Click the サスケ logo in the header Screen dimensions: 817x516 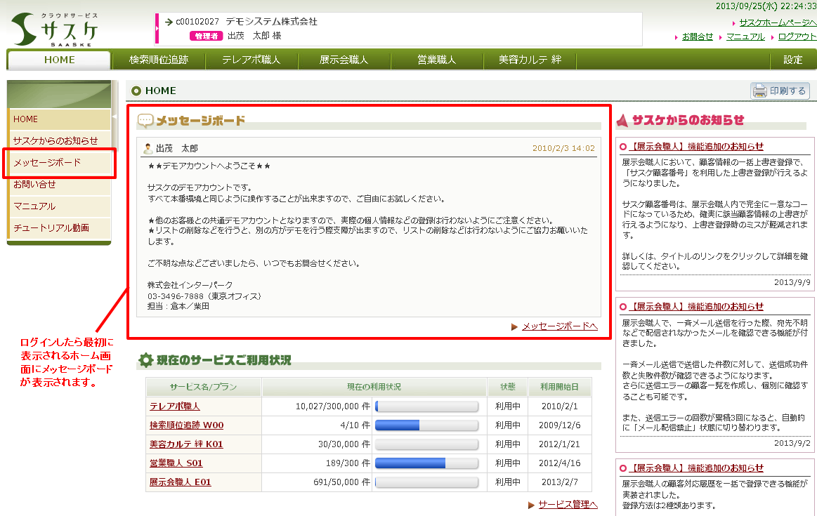click(x=55, y=28)
